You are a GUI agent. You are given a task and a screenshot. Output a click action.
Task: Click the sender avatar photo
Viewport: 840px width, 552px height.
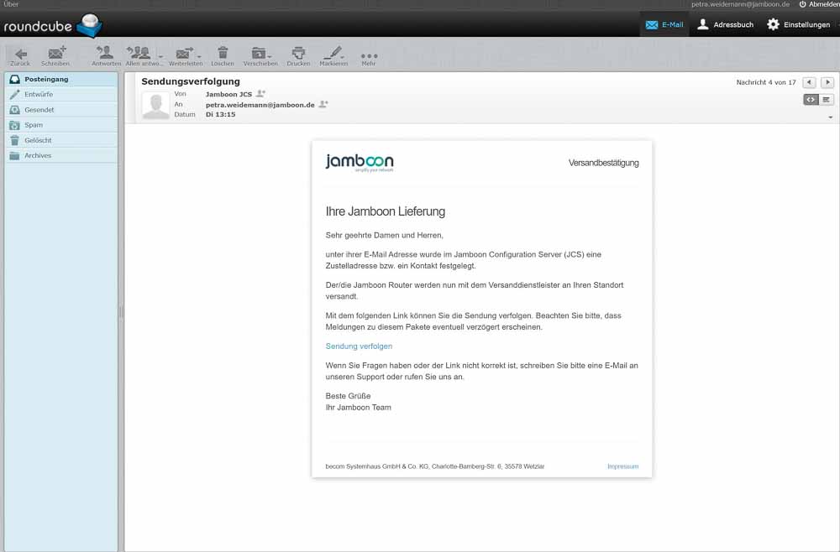(x=156, y=105)
